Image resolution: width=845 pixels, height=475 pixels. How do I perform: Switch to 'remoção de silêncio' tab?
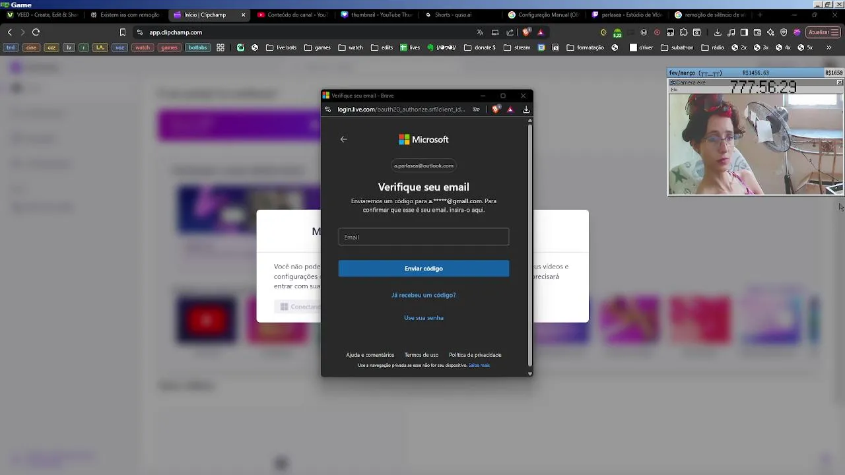pos(712,15)
